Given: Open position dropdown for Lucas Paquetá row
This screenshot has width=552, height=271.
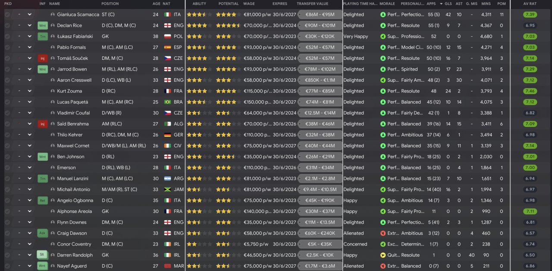Looking at the screenshot, I should pos(29,102).
